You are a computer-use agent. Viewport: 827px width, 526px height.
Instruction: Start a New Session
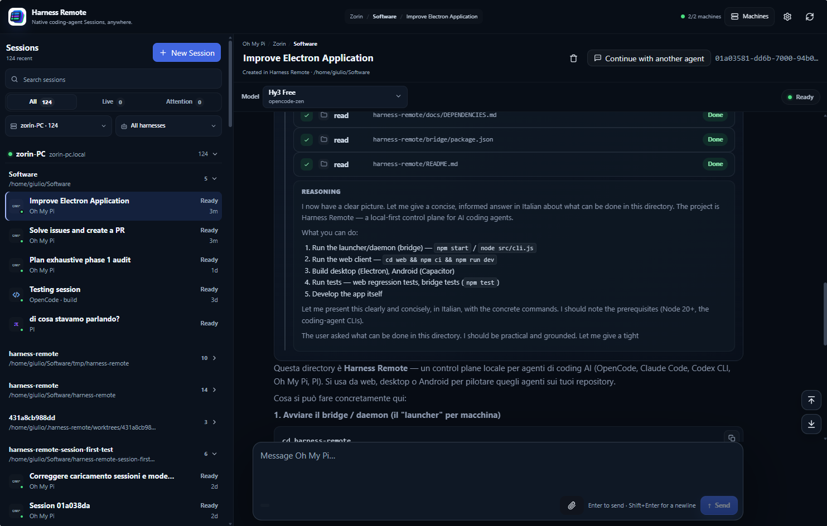[x=187, y=53]
